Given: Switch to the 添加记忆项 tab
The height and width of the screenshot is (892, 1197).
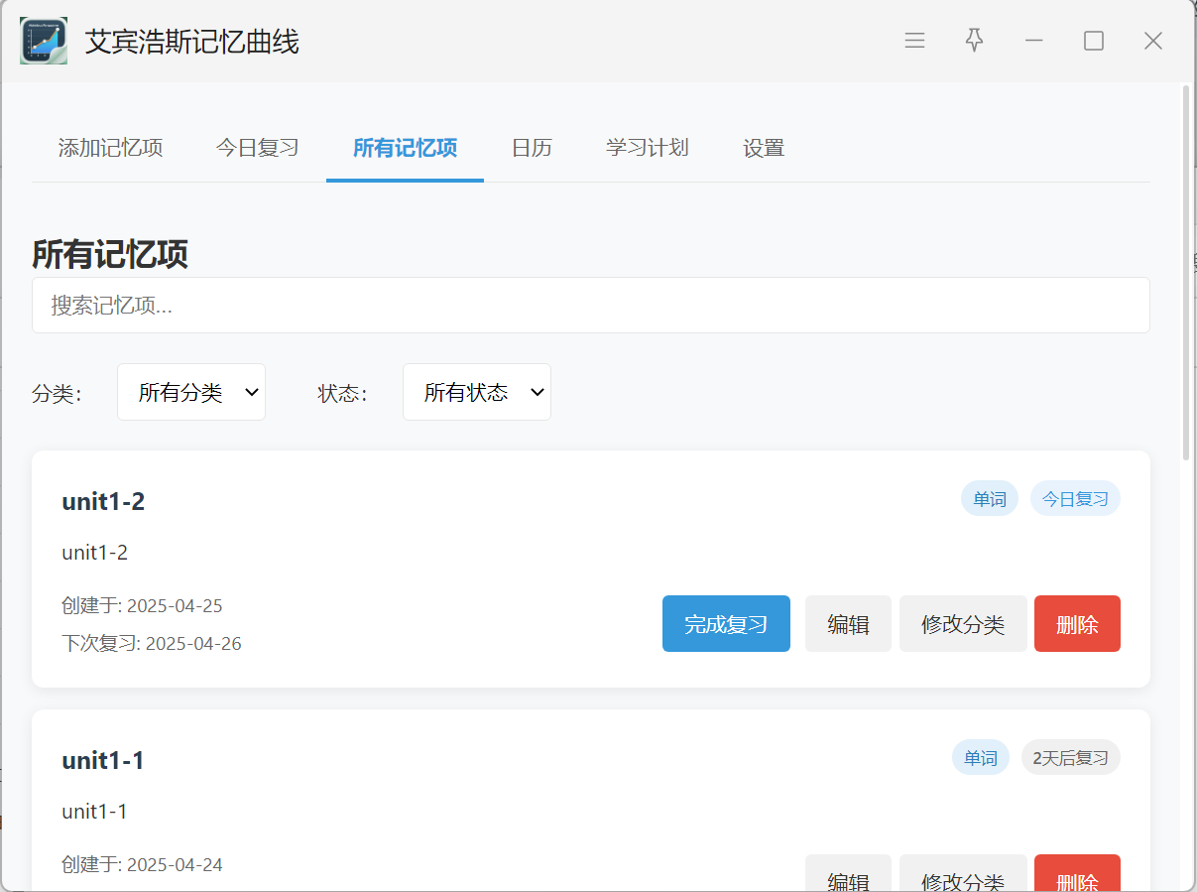Looking at the screenshot, I should point(110,148).
